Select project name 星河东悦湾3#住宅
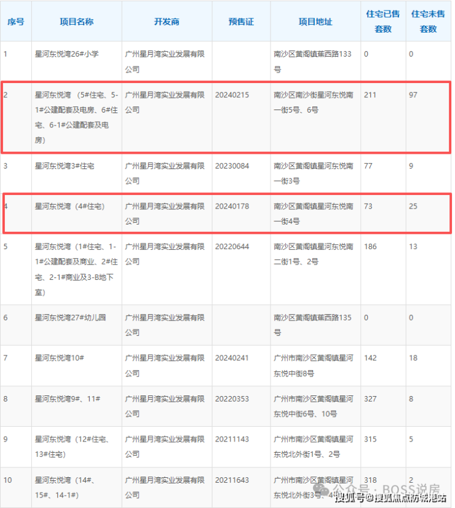 tap(65, 166)
